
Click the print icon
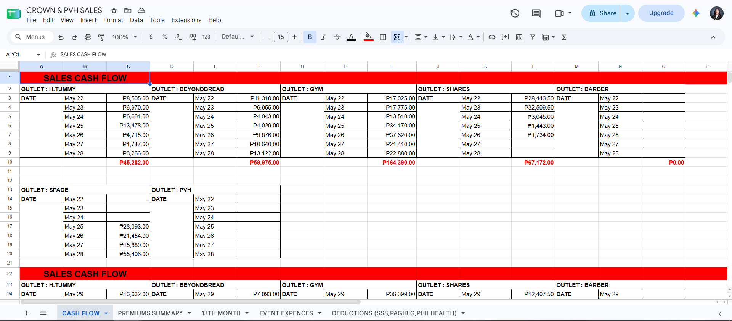[x=88, y=37]
